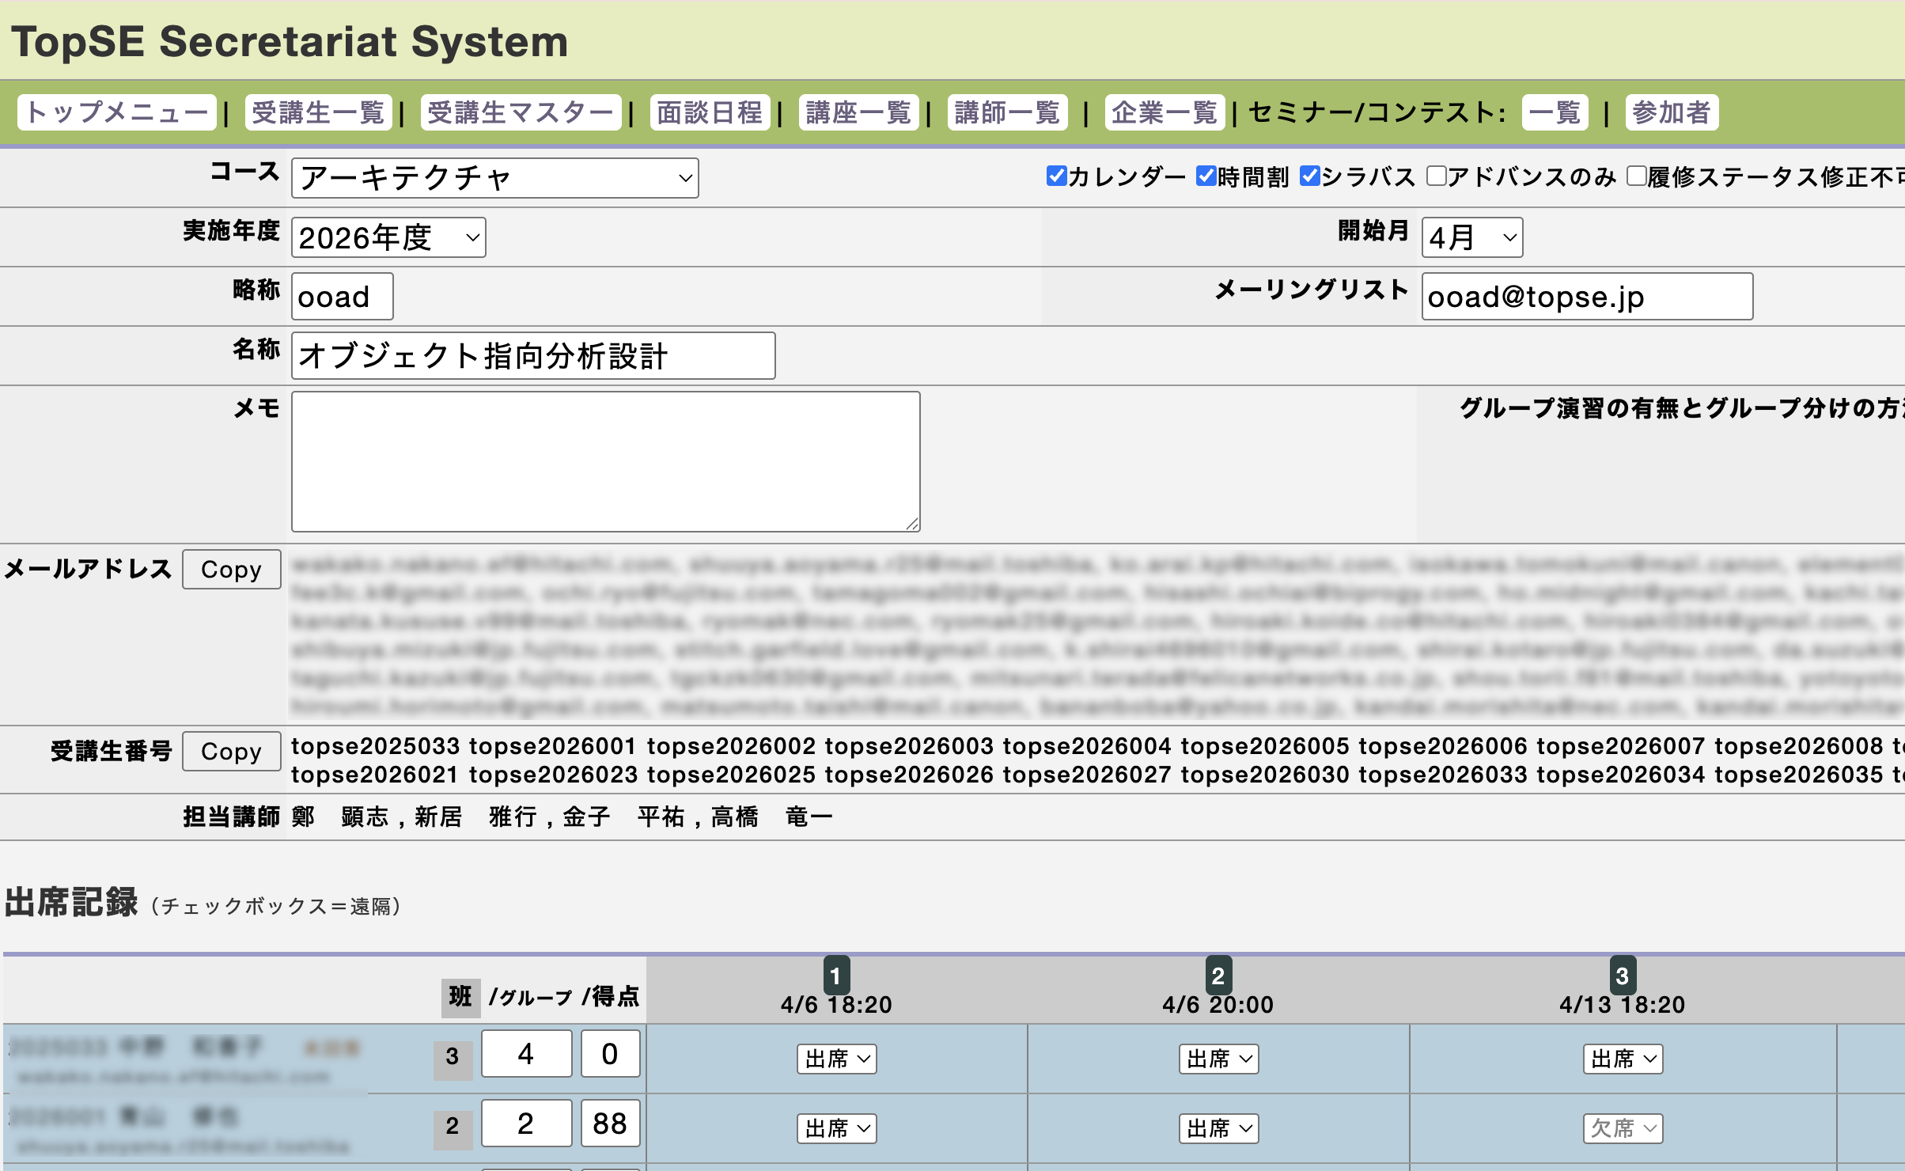Viewport: 1905px width, 1171px height.
Task: Enable アドバンスのみ checkbox
Action: coord(1436,176)
